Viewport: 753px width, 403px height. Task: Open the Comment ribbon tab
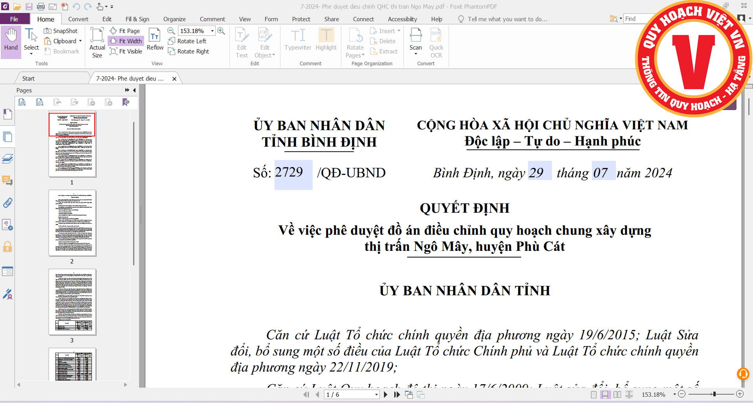point(212,19)
